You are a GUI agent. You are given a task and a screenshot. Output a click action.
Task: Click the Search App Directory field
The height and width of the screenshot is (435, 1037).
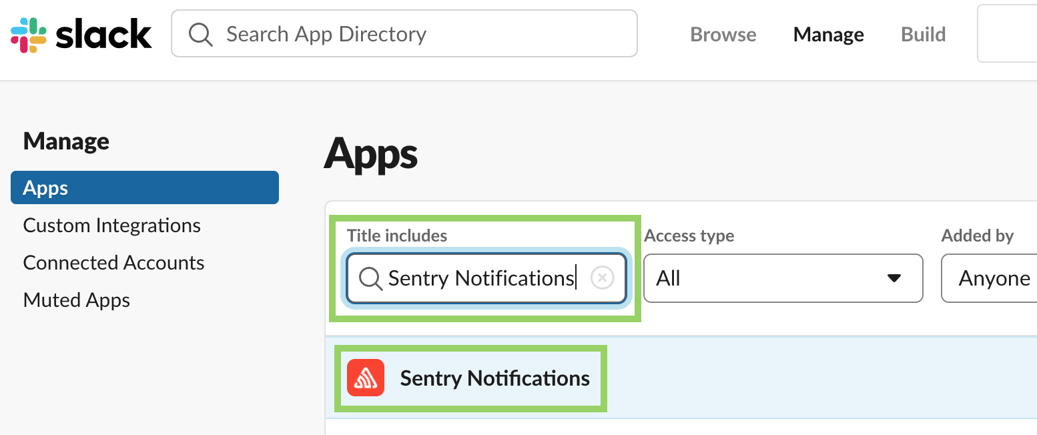[404, 33]
